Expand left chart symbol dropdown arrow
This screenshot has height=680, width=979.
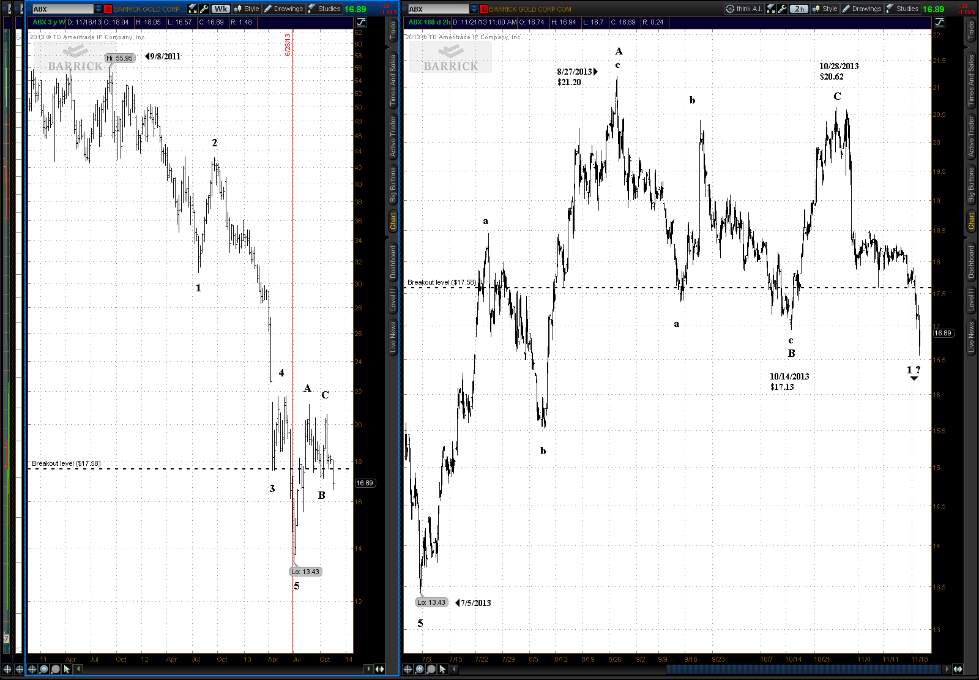pyautogui.click(x=99, y=9)
